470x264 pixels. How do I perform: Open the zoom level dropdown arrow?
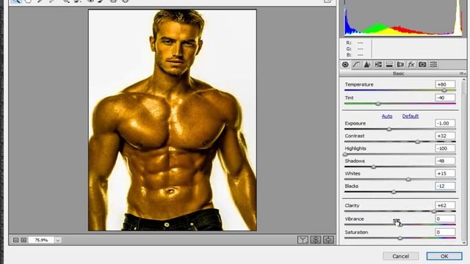(58, 240)
